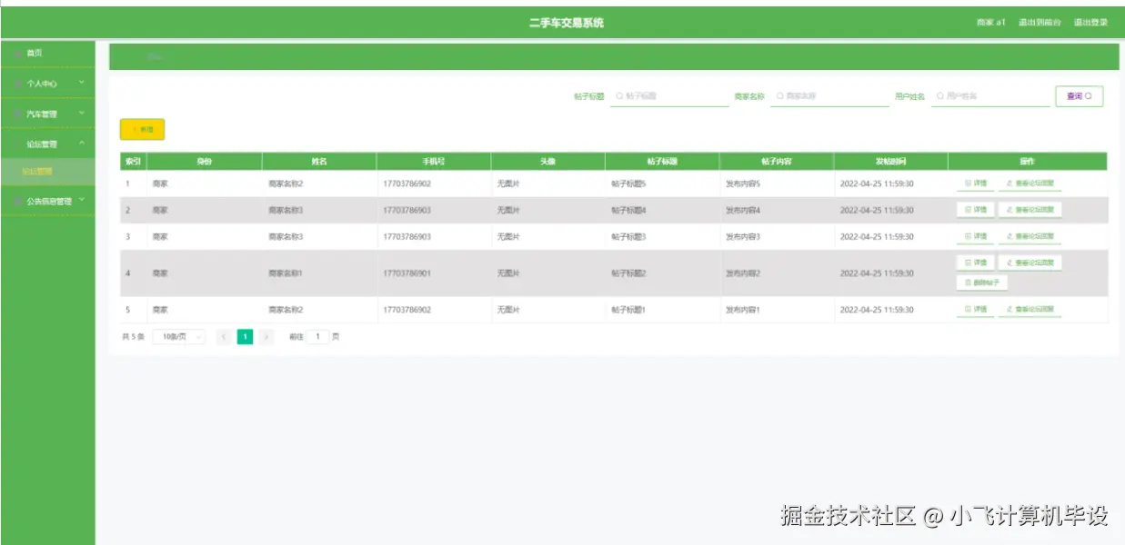1125x545 pixels.
Task: Open 详情 for 帖子标题2 row
Action: point(975,263)
